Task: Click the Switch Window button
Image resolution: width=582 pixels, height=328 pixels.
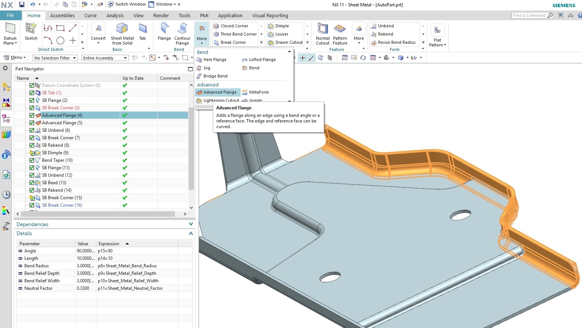Action: [127, 4]
